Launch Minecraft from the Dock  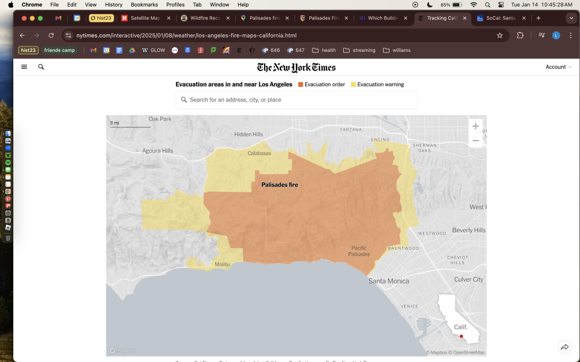7,154
